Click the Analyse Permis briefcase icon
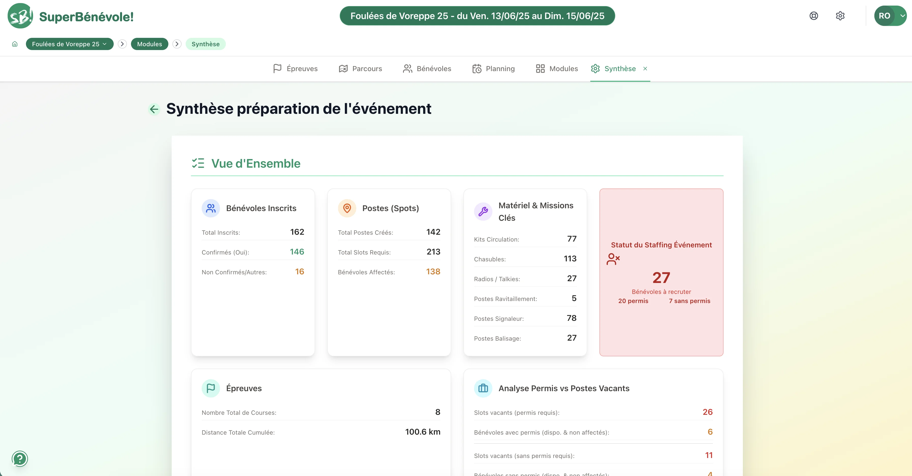Viewport: 912px width, 476px height. (x=483, y=388)
